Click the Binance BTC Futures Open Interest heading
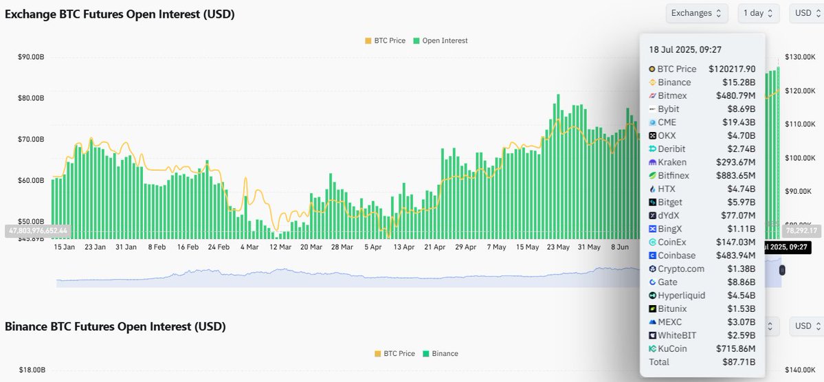Image resolution: width=824 pixels, height=382 pixels. (x=115, y=327)
